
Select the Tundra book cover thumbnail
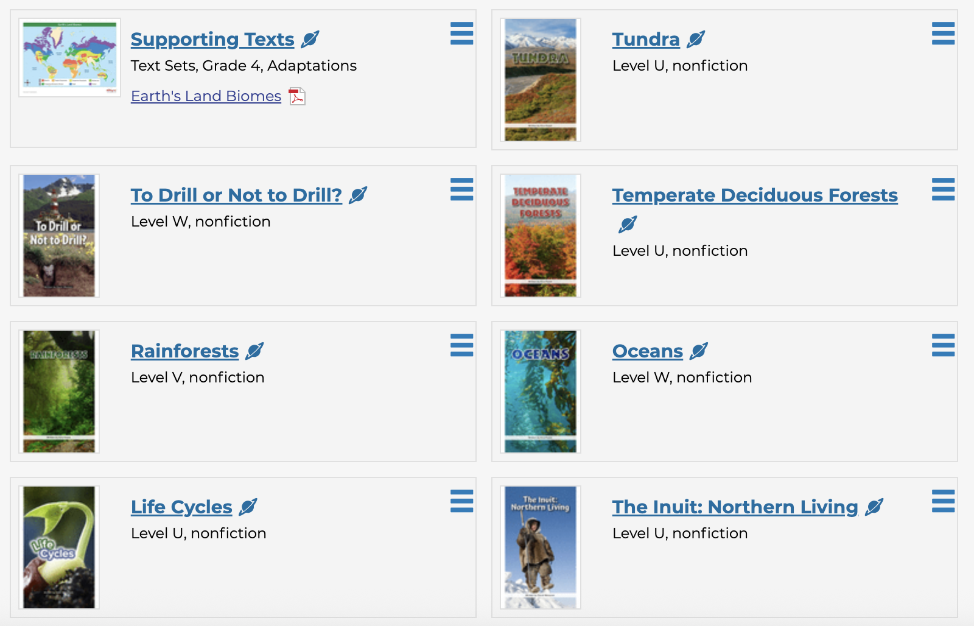[x=541, y=80]
